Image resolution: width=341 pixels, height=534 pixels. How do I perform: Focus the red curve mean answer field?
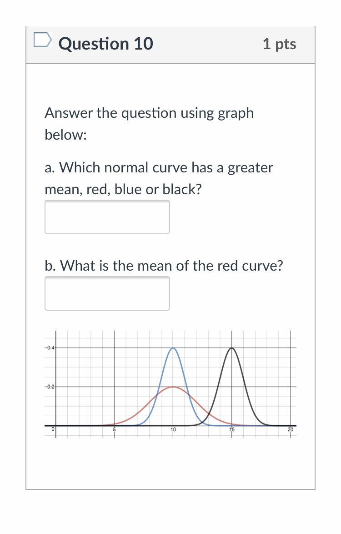tap(107, 293)
